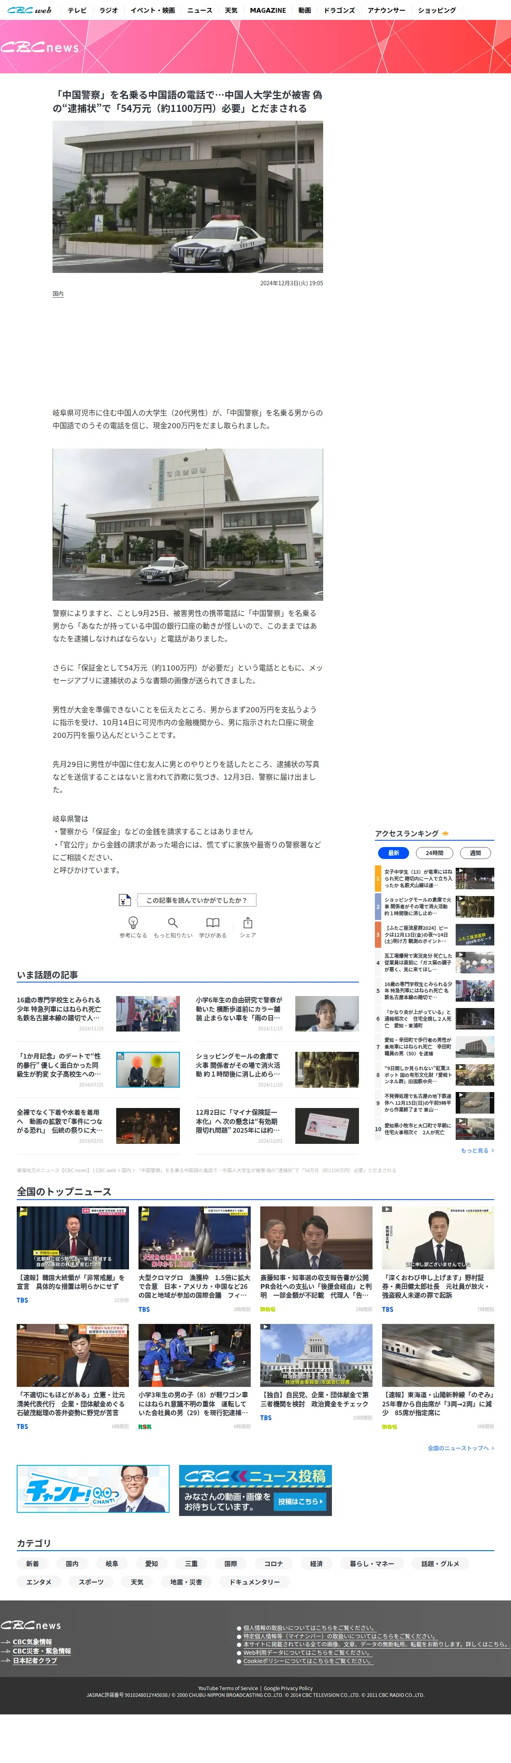Click the crown icon next to アクセスランキング

(x=445, y=833)
